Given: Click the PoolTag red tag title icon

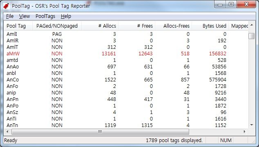Looking at the screenshot, I should (x=6, y=6).
